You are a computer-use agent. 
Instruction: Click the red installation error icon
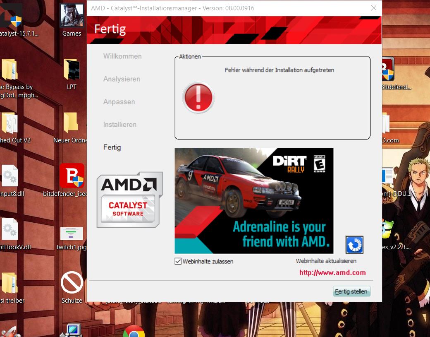[198, 98]
